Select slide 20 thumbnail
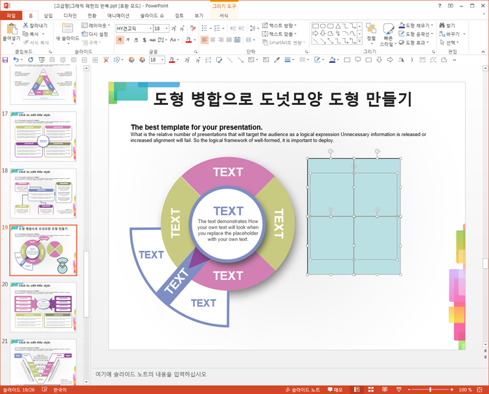This screenshot has height=394, width=489. pos(43,307)
